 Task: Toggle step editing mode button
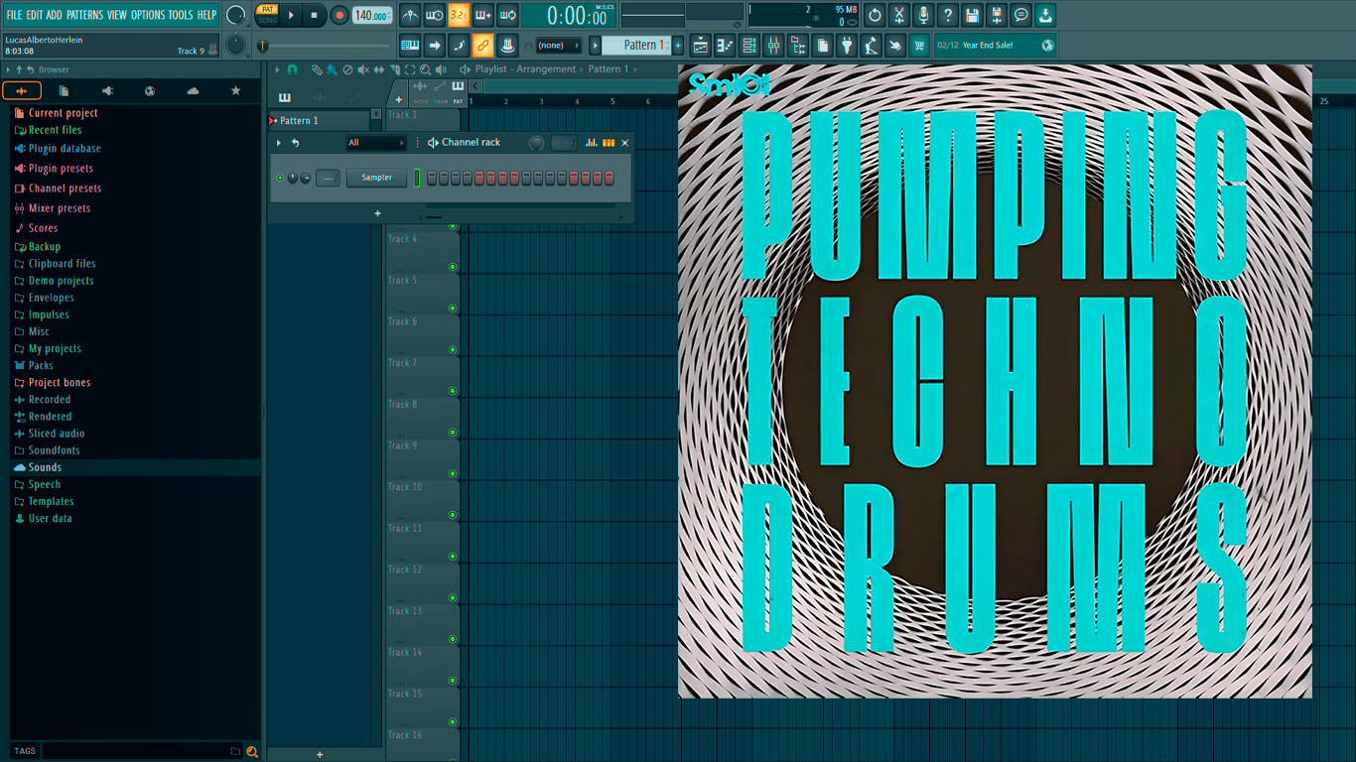click(x=459, y=45)
